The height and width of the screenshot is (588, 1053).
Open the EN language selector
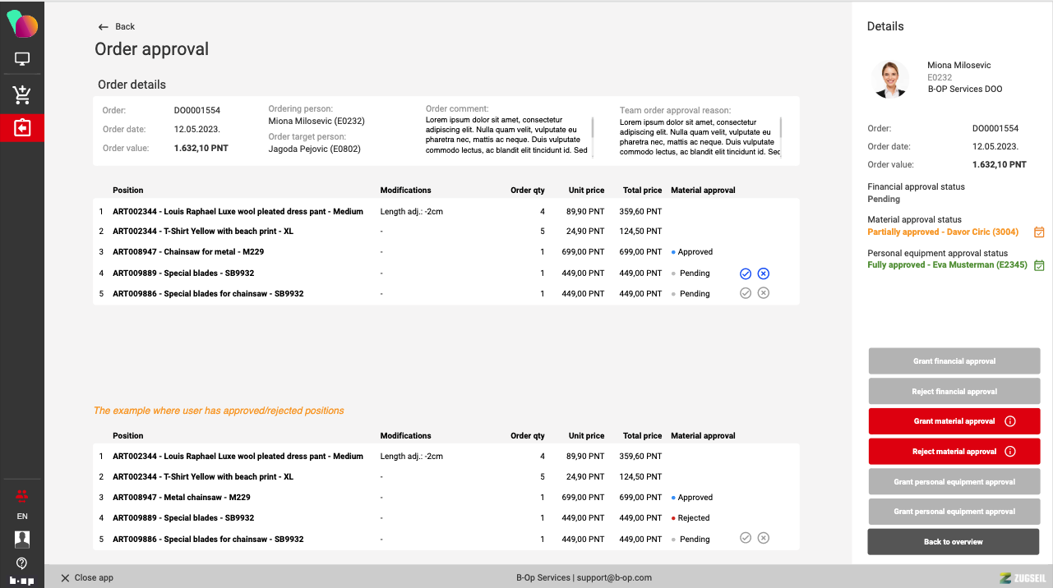click(22, 517)
